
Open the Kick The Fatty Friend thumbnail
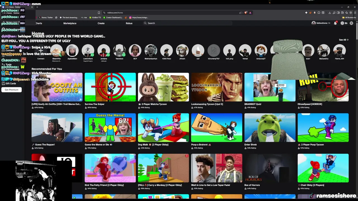pos(110,168)
